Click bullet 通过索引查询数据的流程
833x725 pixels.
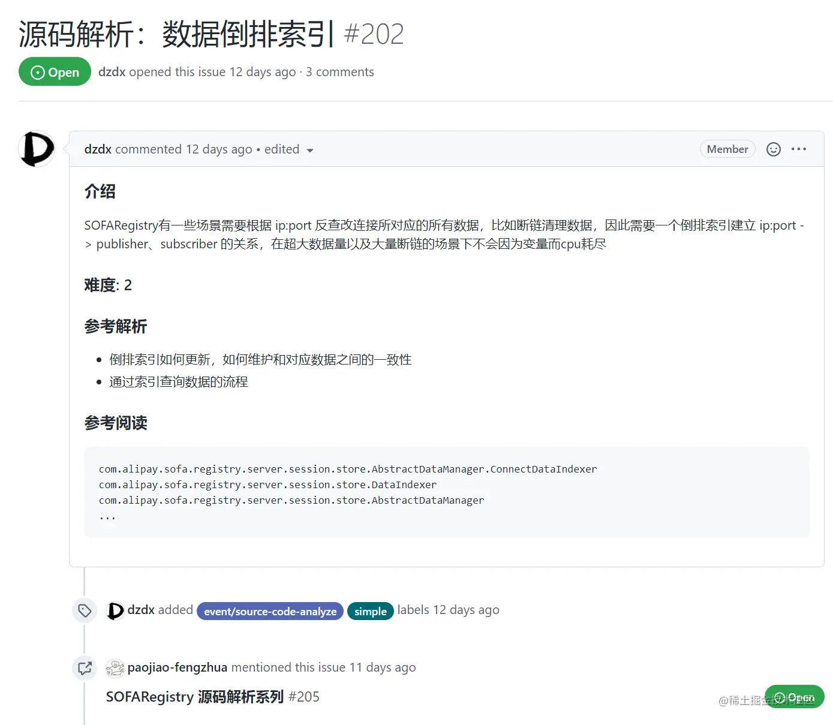179,382
